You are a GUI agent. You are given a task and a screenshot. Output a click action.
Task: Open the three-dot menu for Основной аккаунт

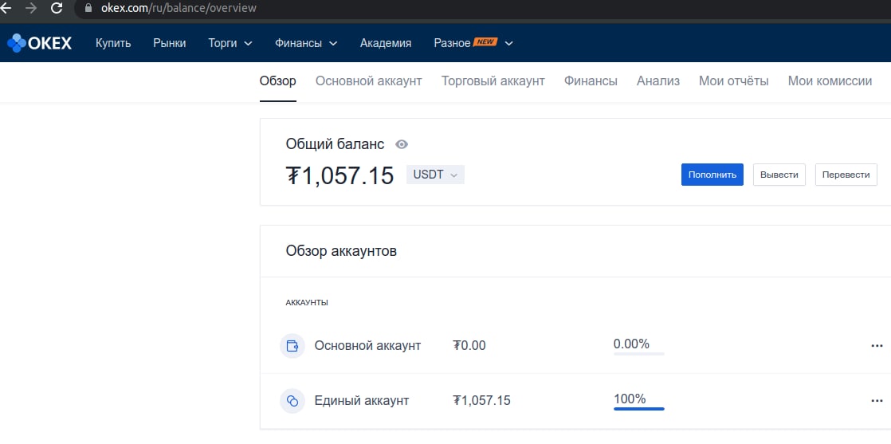pyautogui.click(x=877, y=346)
